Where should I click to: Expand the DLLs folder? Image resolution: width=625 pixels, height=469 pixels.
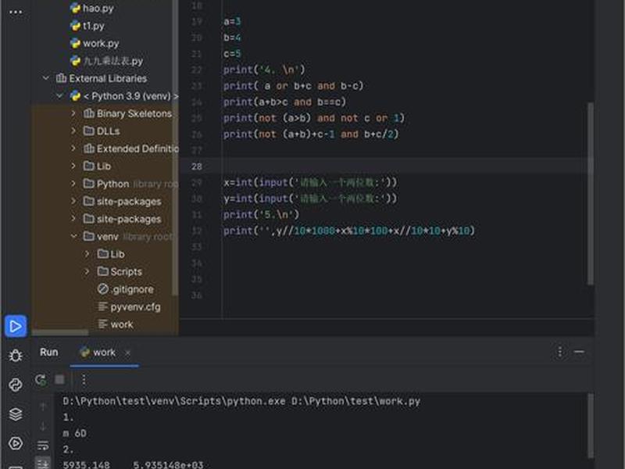pos(73,131)
